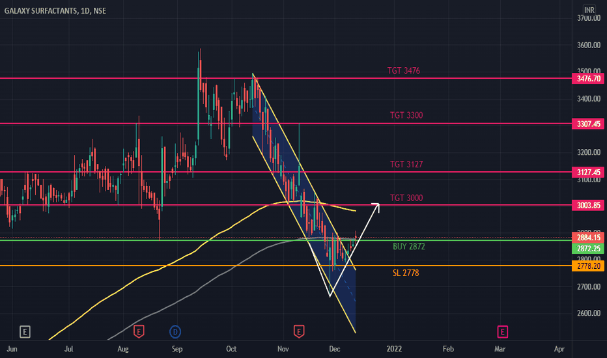Click the pink upcoming earnings E marker
The width and height of the screenshot is (607, 358).
(x=502, y=332)
